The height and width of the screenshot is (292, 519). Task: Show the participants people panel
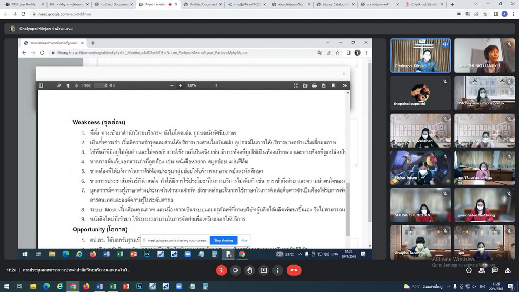click(x=482, y=270)
